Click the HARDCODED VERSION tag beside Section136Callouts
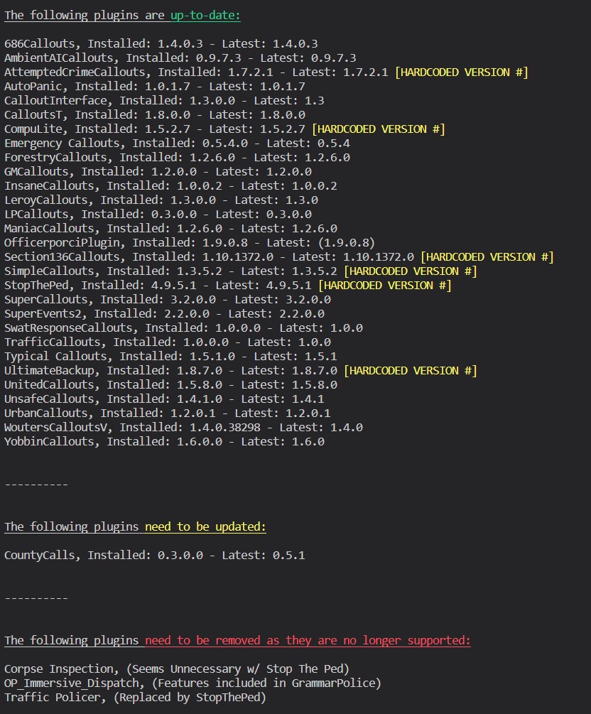 point(487,256)
